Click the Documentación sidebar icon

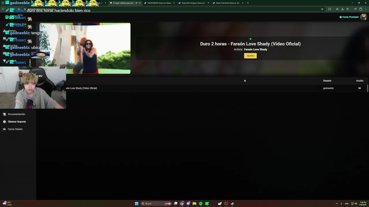4,114
